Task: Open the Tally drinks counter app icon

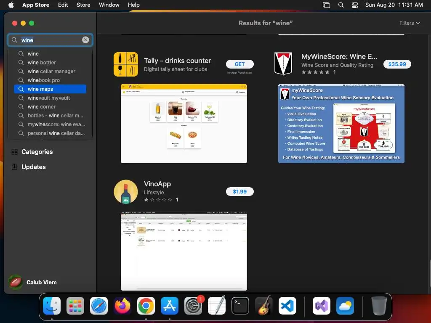Action: click(126, 64)
